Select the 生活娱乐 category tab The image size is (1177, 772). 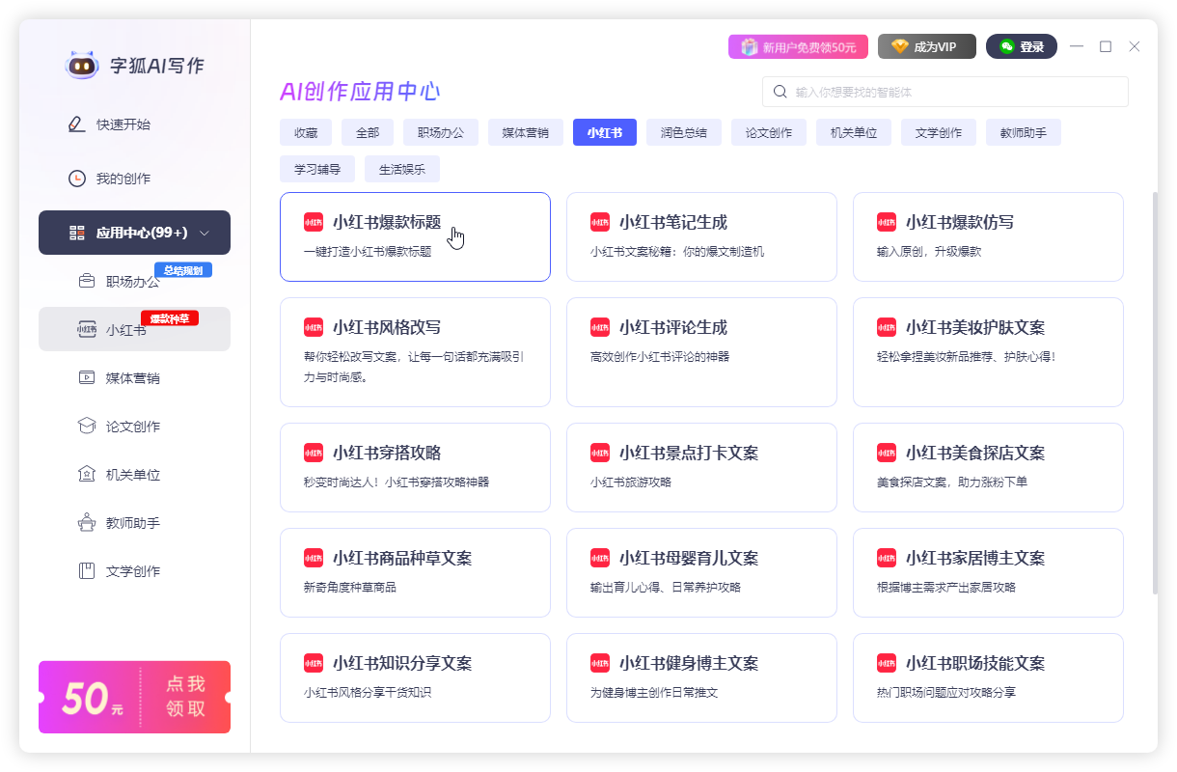(x=402, y=169)
